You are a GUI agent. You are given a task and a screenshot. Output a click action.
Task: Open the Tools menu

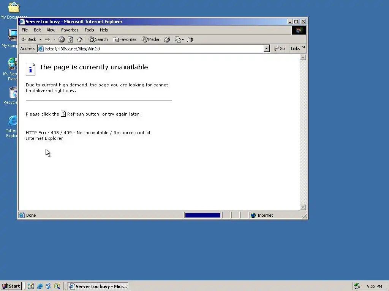pyautogui.click(x=89, y=30)
